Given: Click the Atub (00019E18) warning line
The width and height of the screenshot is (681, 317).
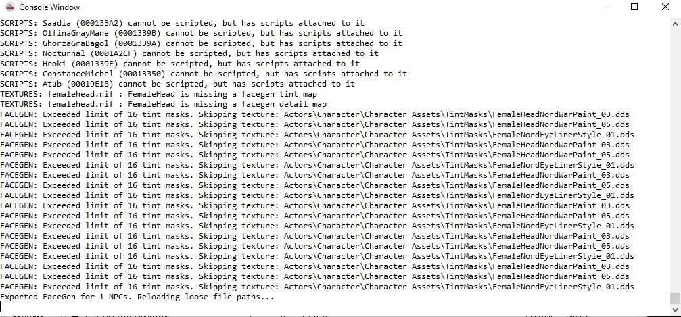Looking at the screenshot, I should pyautogui.click(x=178, y=83).
